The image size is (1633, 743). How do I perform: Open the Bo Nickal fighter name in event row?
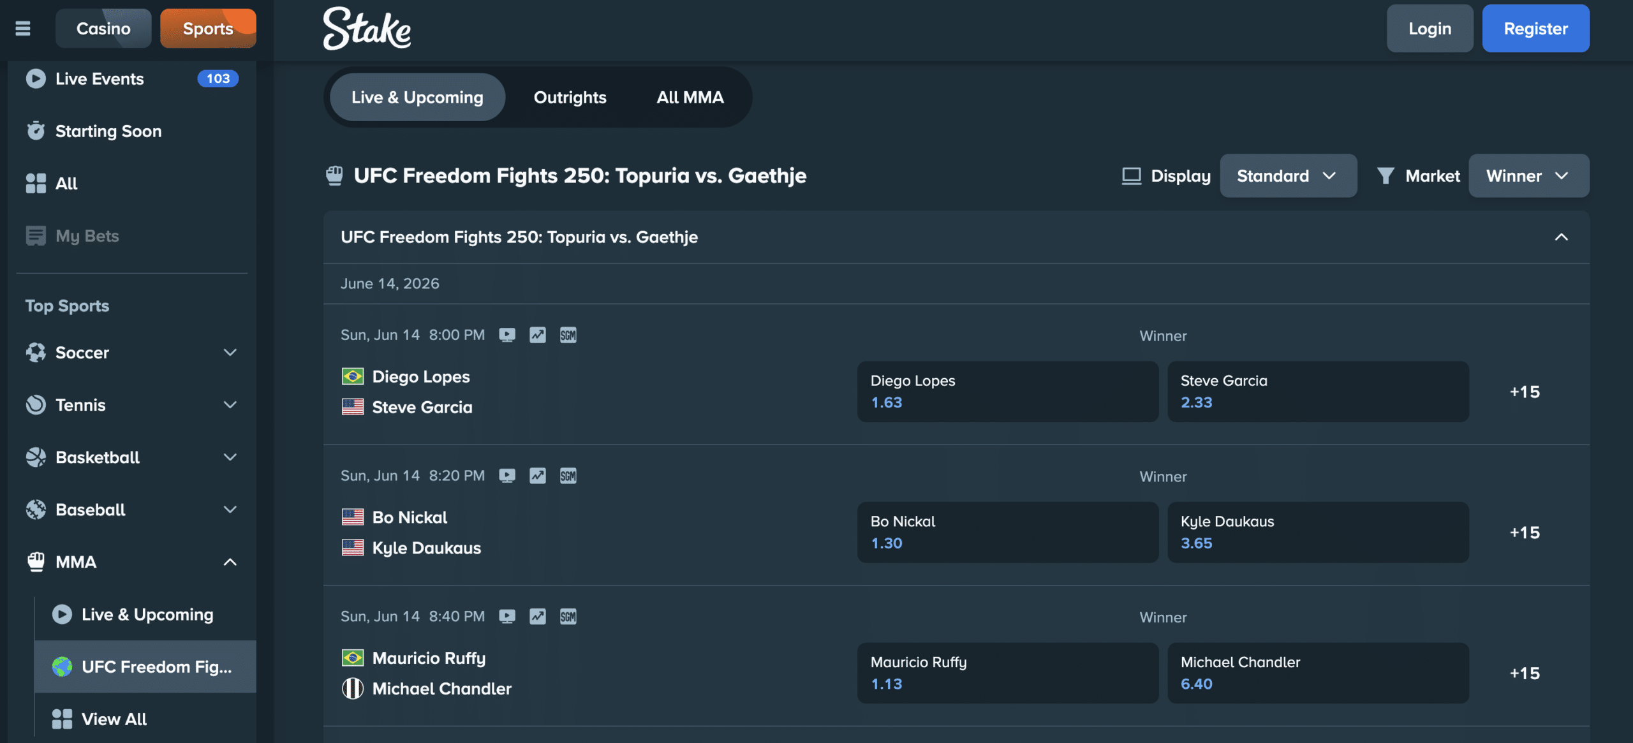point(410,517)
